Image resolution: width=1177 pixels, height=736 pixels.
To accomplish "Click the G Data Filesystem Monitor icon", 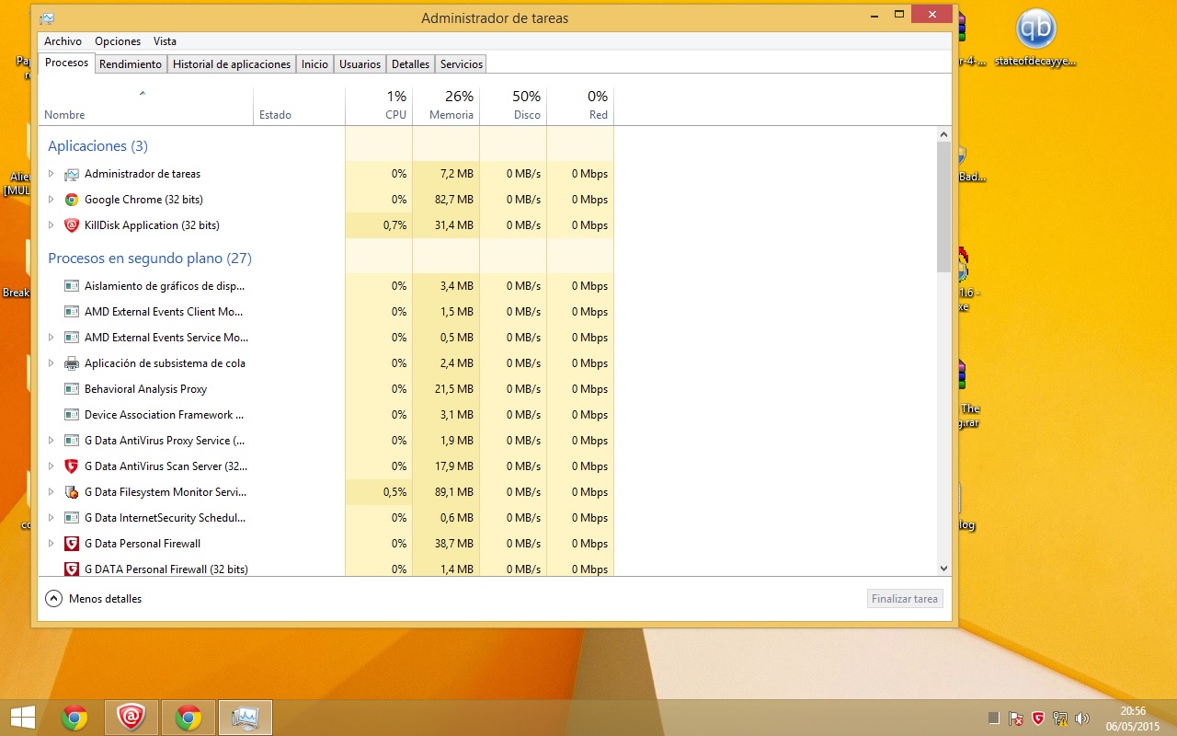I will pos(72,492).
